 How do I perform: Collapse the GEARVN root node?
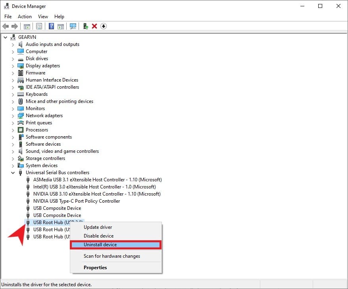pyautogui.click(x=5, y=37)
